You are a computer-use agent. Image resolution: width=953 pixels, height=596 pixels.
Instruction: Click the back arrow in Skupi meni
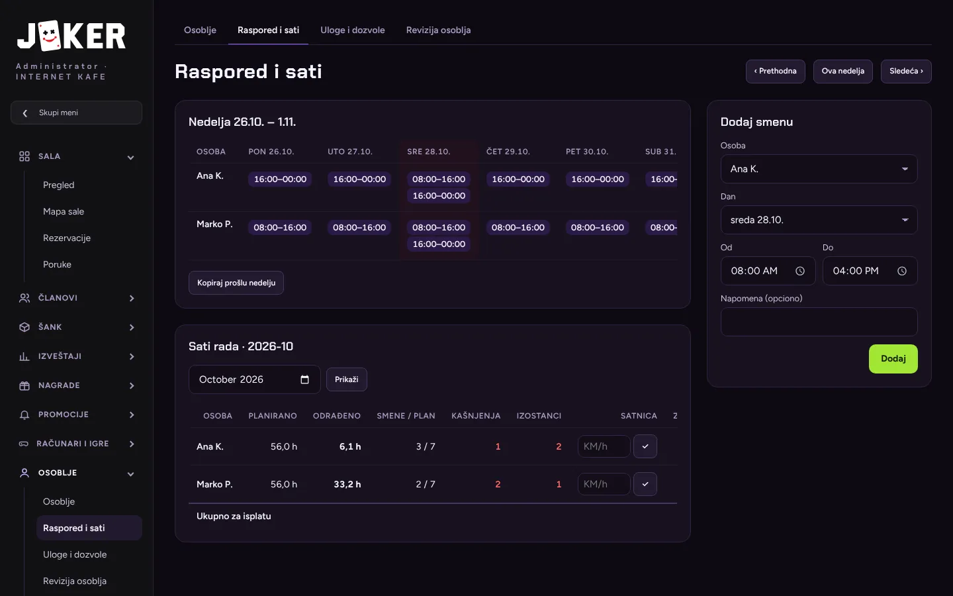[25, 113]
